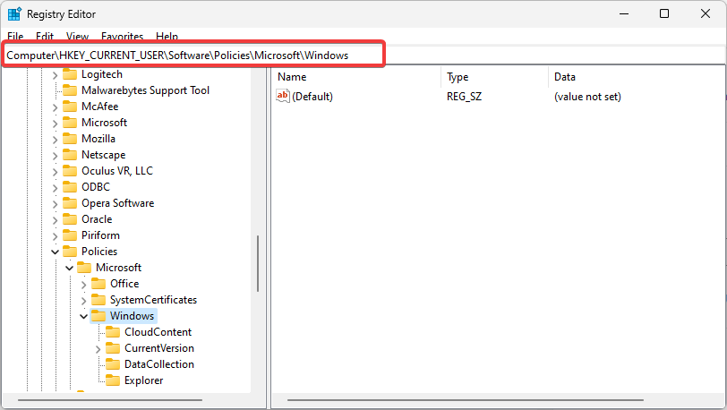
Task: Expand the Oculus VR, LLC key
Action: pyautogui.click(x=55, y=172)
